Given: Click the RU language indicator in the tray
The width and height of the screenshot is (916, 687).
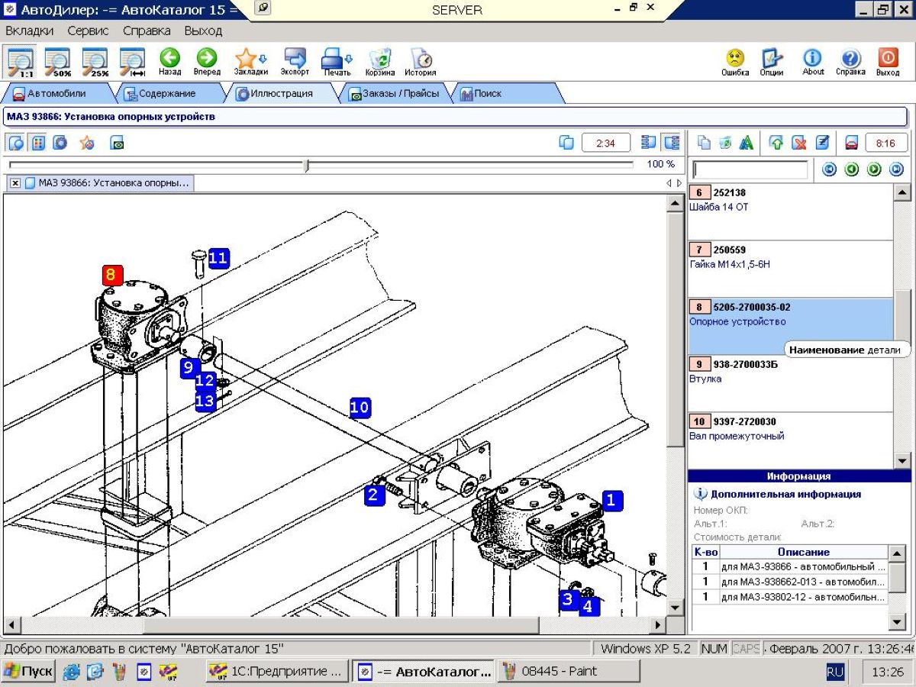Looking at the screenshot, I should click(834, 672).
